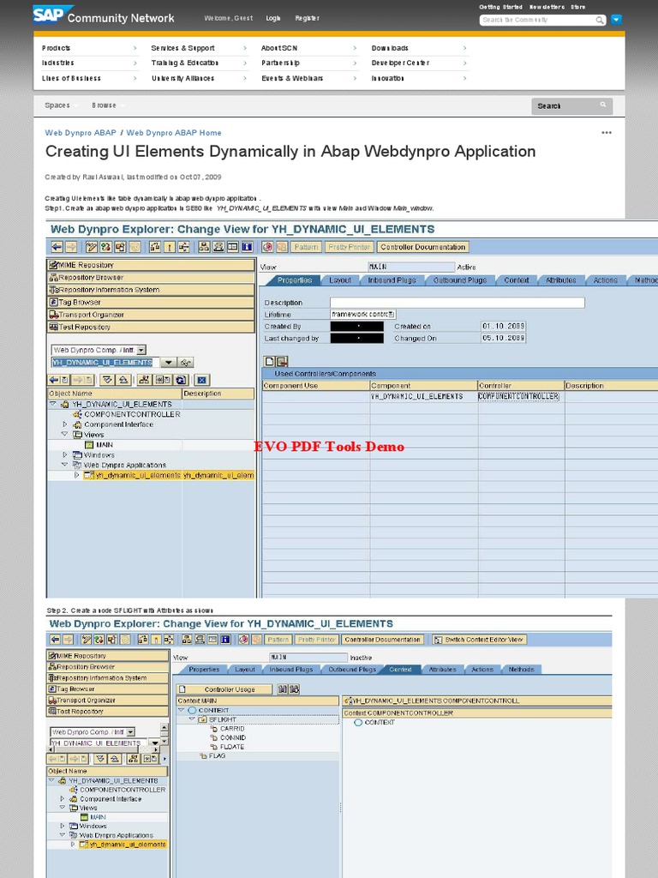Click the SFLIGHT node folder icon
Screen dimensions: 658x878
coord(202,719)
